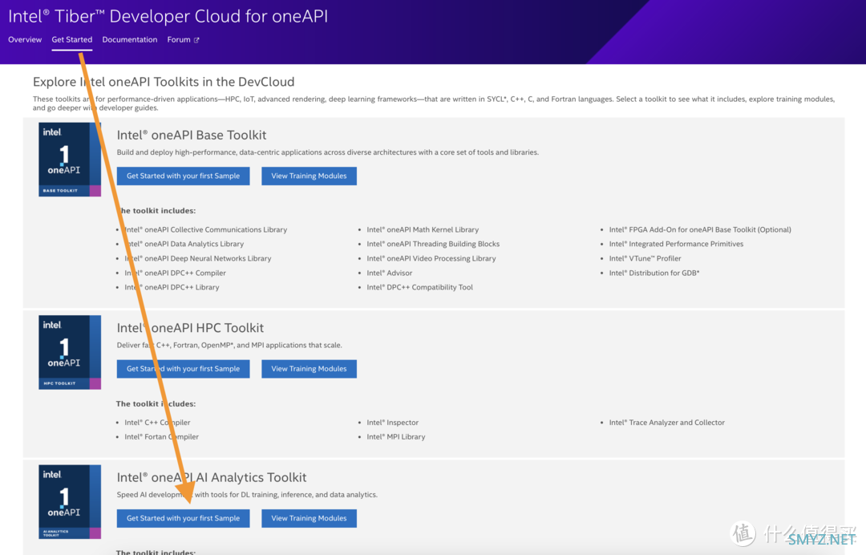Screen dimensions: 866x555
Task: Click oneAPI DPC++ Compiler list item
Action: point(175,273)
